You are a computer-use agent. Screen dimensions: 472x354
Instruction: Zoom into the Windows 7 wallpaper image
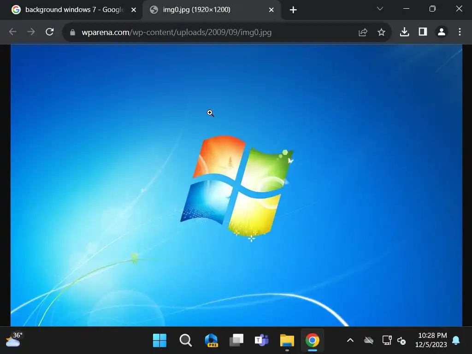(x=236, y=185)
